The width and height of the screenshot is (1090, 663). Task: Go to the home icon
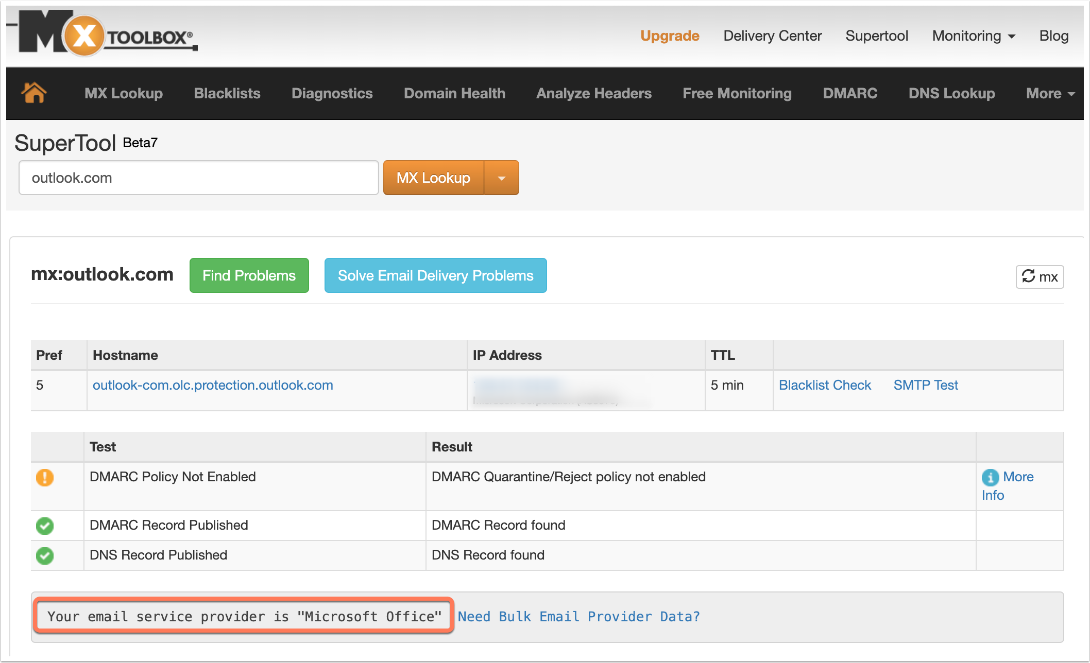(x=34, y=93)
